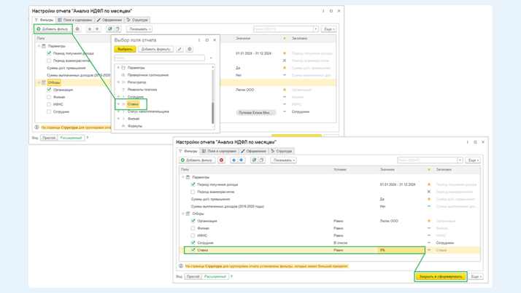Uncheck the Ставка filter checkbox
521x293 pixels.
pyautogui.click(x=193, y=250)
